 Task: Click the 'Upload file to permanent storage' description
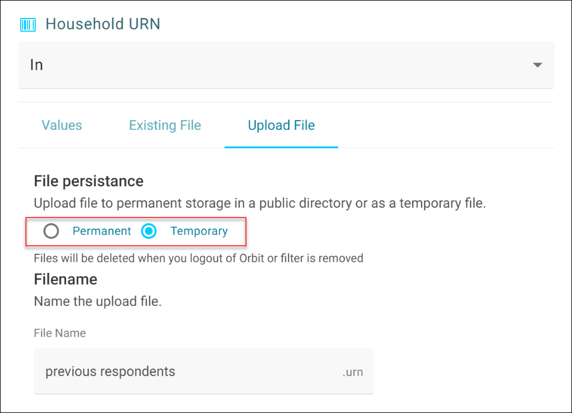point(260,203)
